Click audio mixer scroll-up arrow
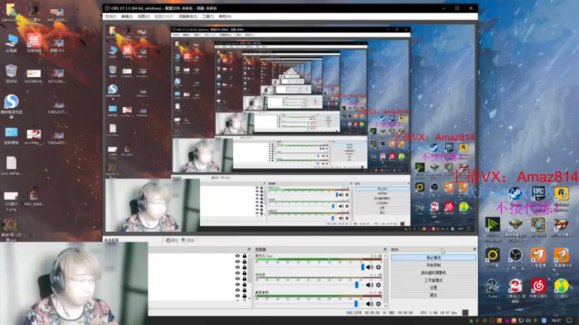The height and width of the screenshot is (325, 579). [x=386, y=256]
